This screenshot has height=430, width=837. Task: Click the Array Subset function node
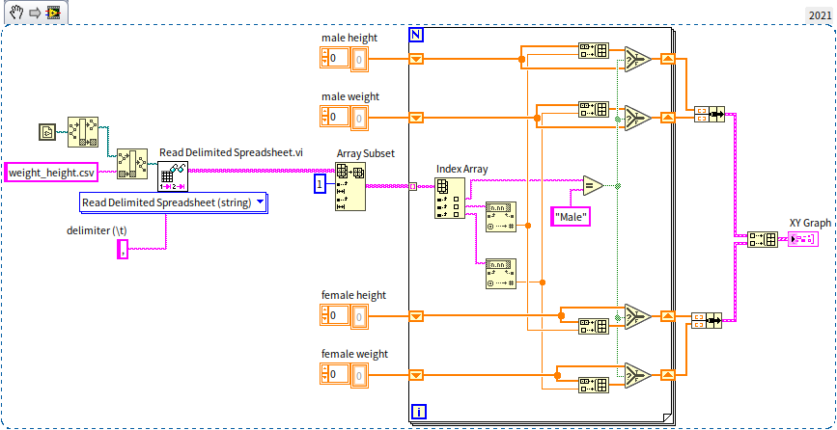pyautogui.click(x=349, y=186)
